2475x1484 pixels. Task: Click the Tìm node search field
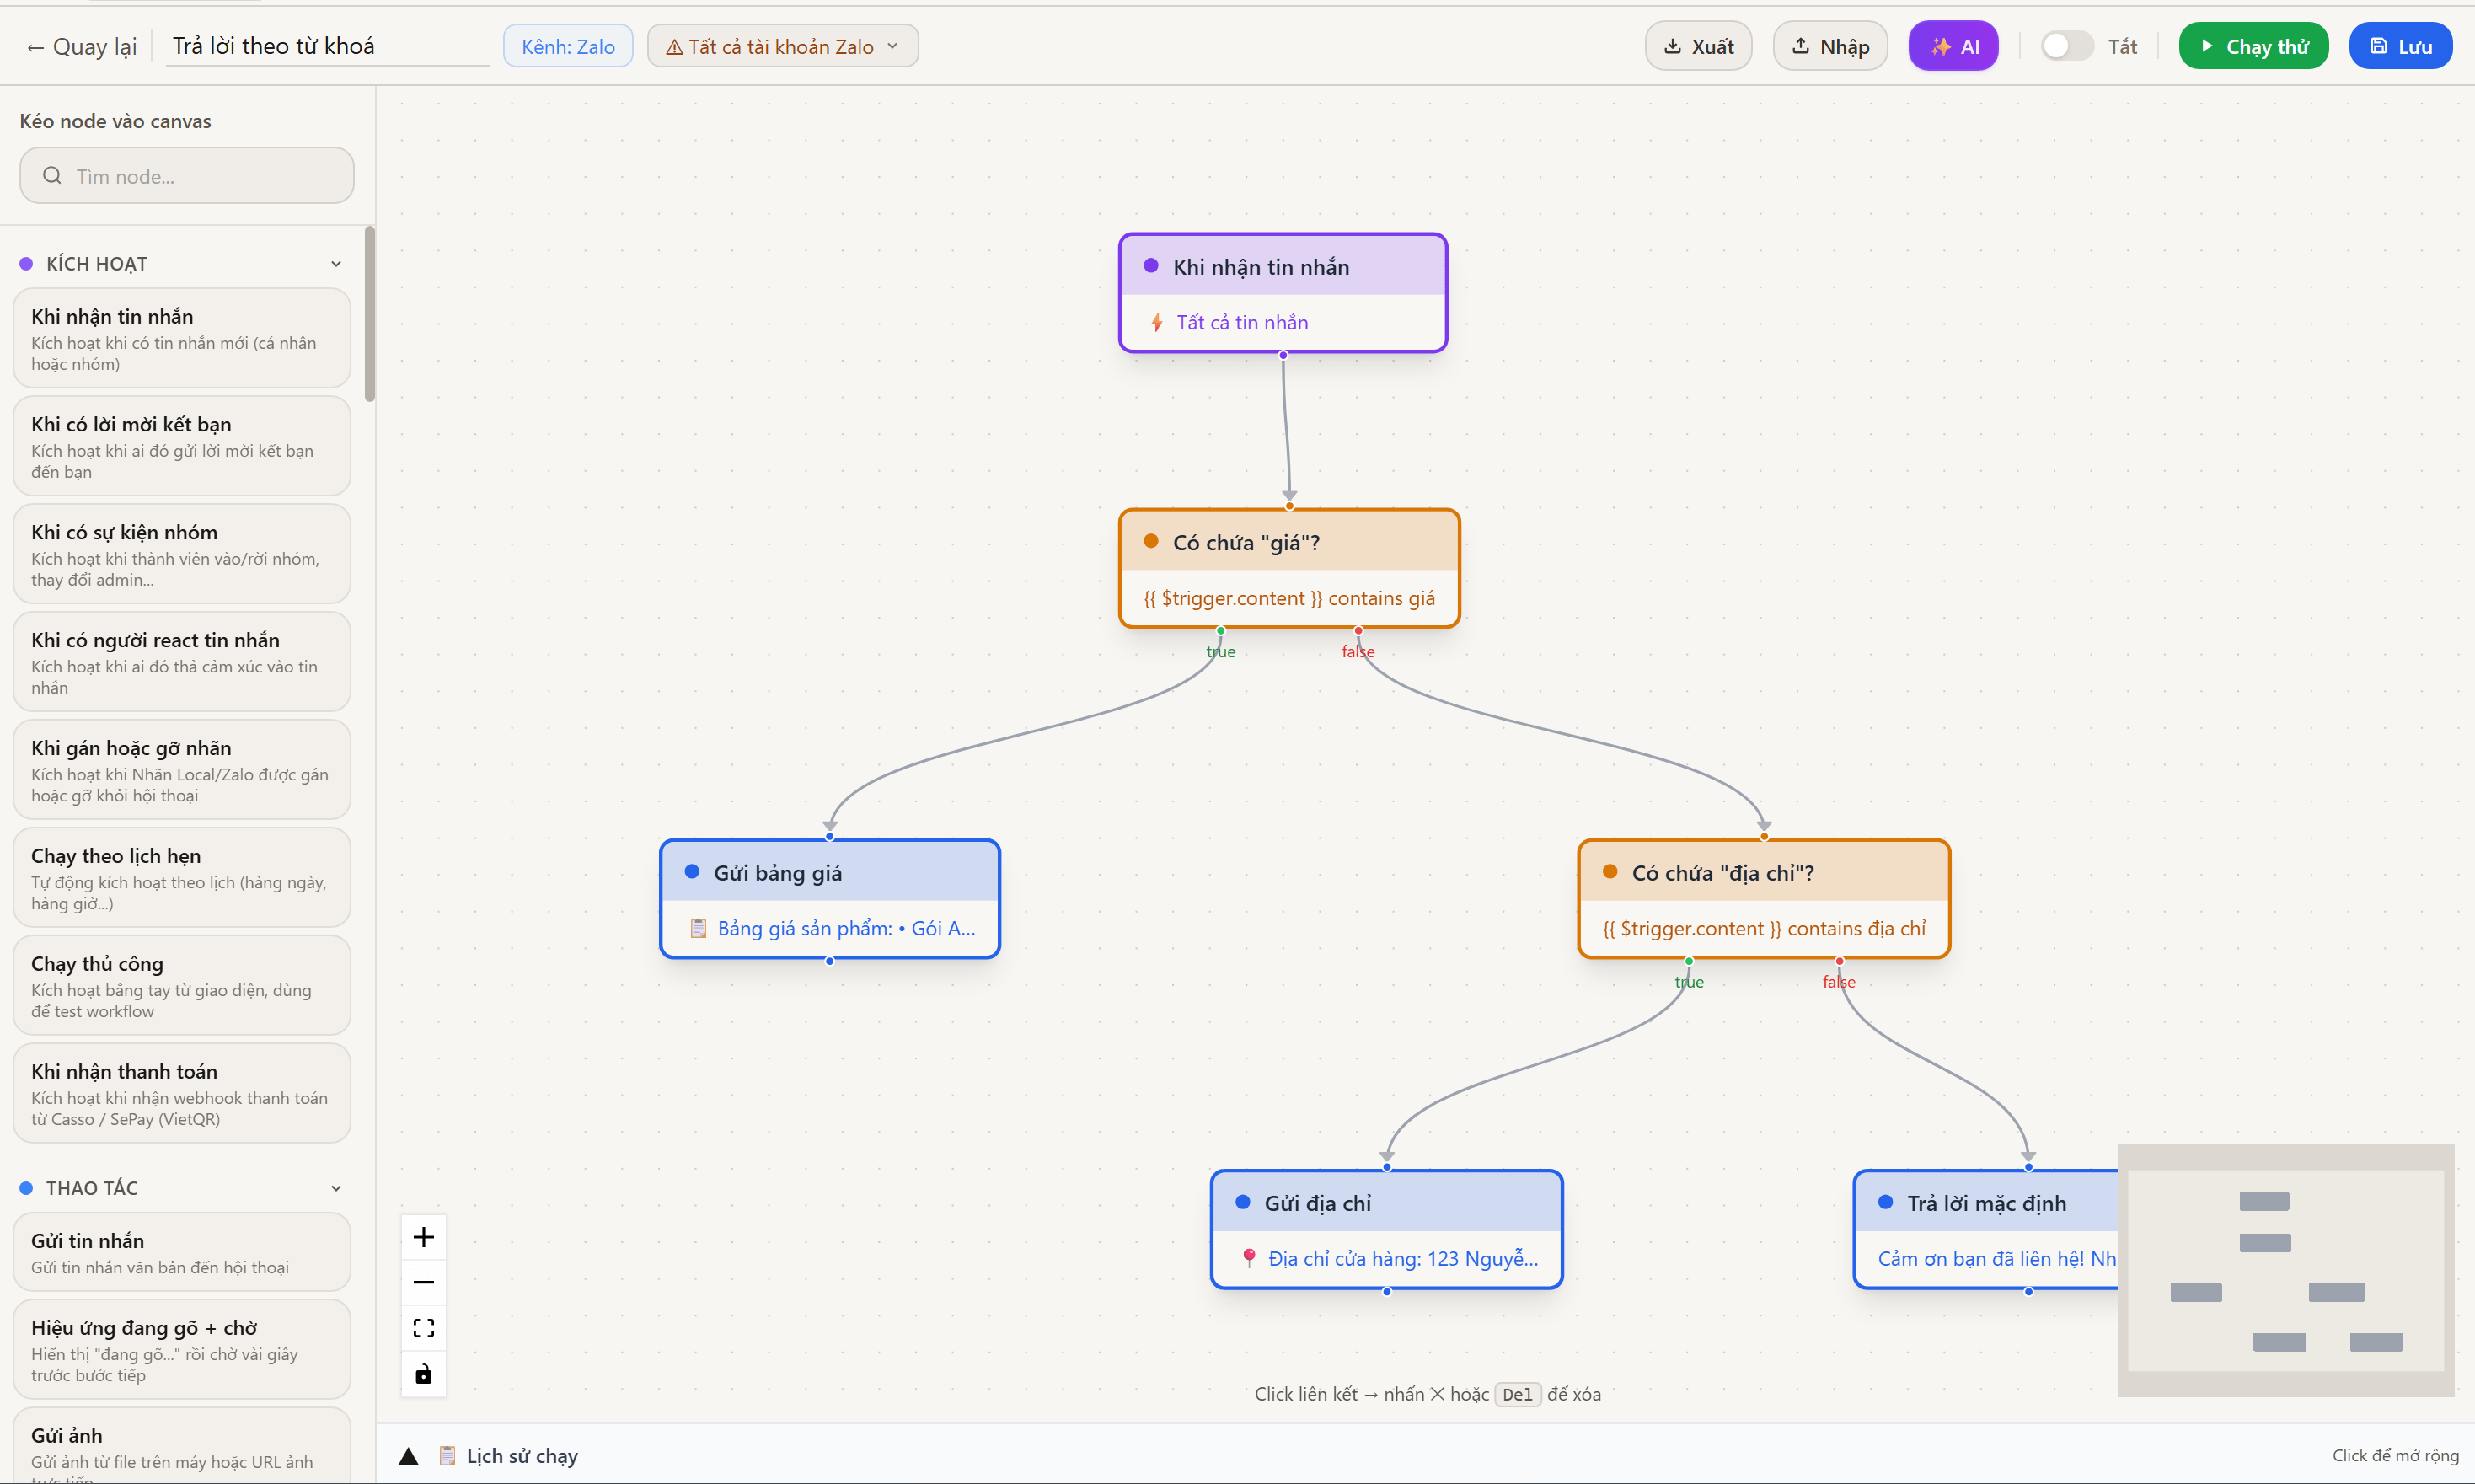point(187,176)
